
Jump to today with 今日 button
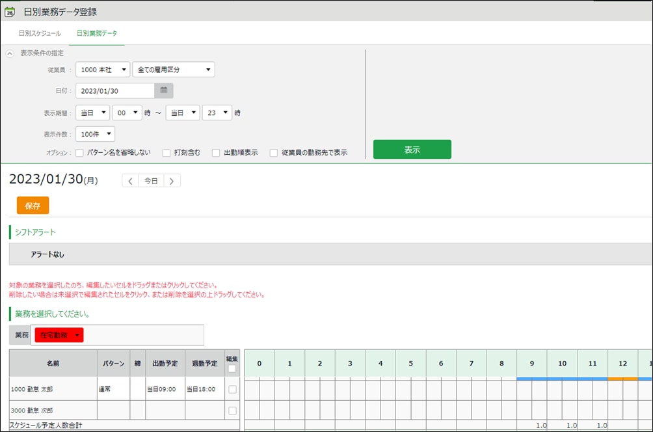(x=151, y=181)
